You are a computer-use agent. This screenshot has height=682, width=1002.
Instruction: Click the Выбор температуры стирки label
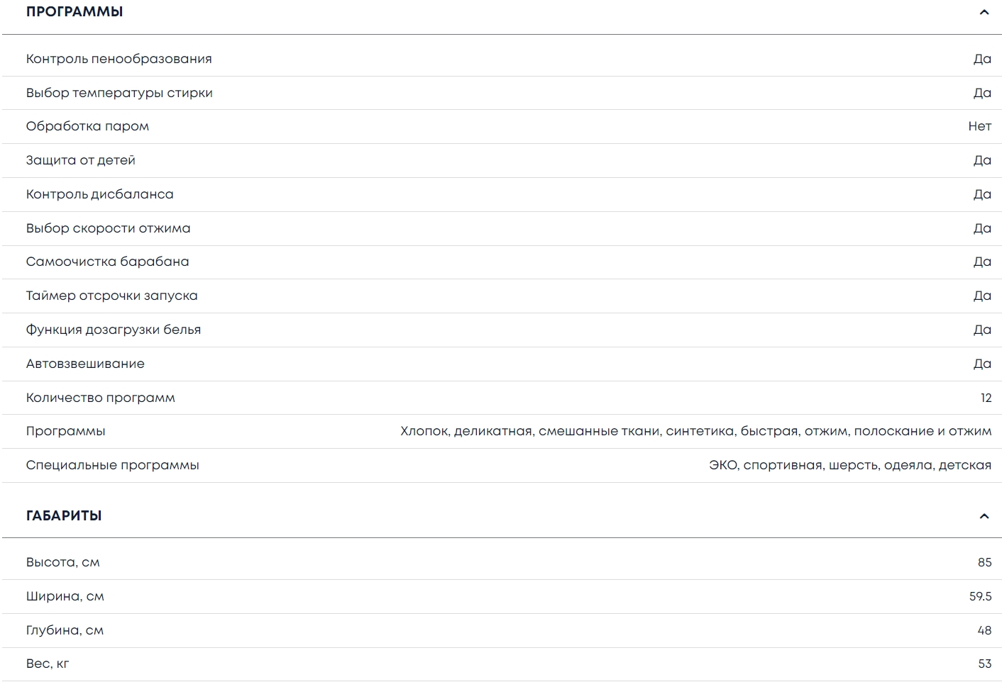pos(119,93)
